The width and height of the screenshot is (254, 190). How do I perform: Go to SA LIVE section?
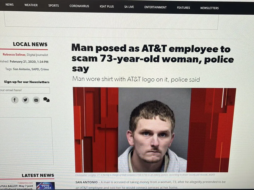tap(129, 7)
